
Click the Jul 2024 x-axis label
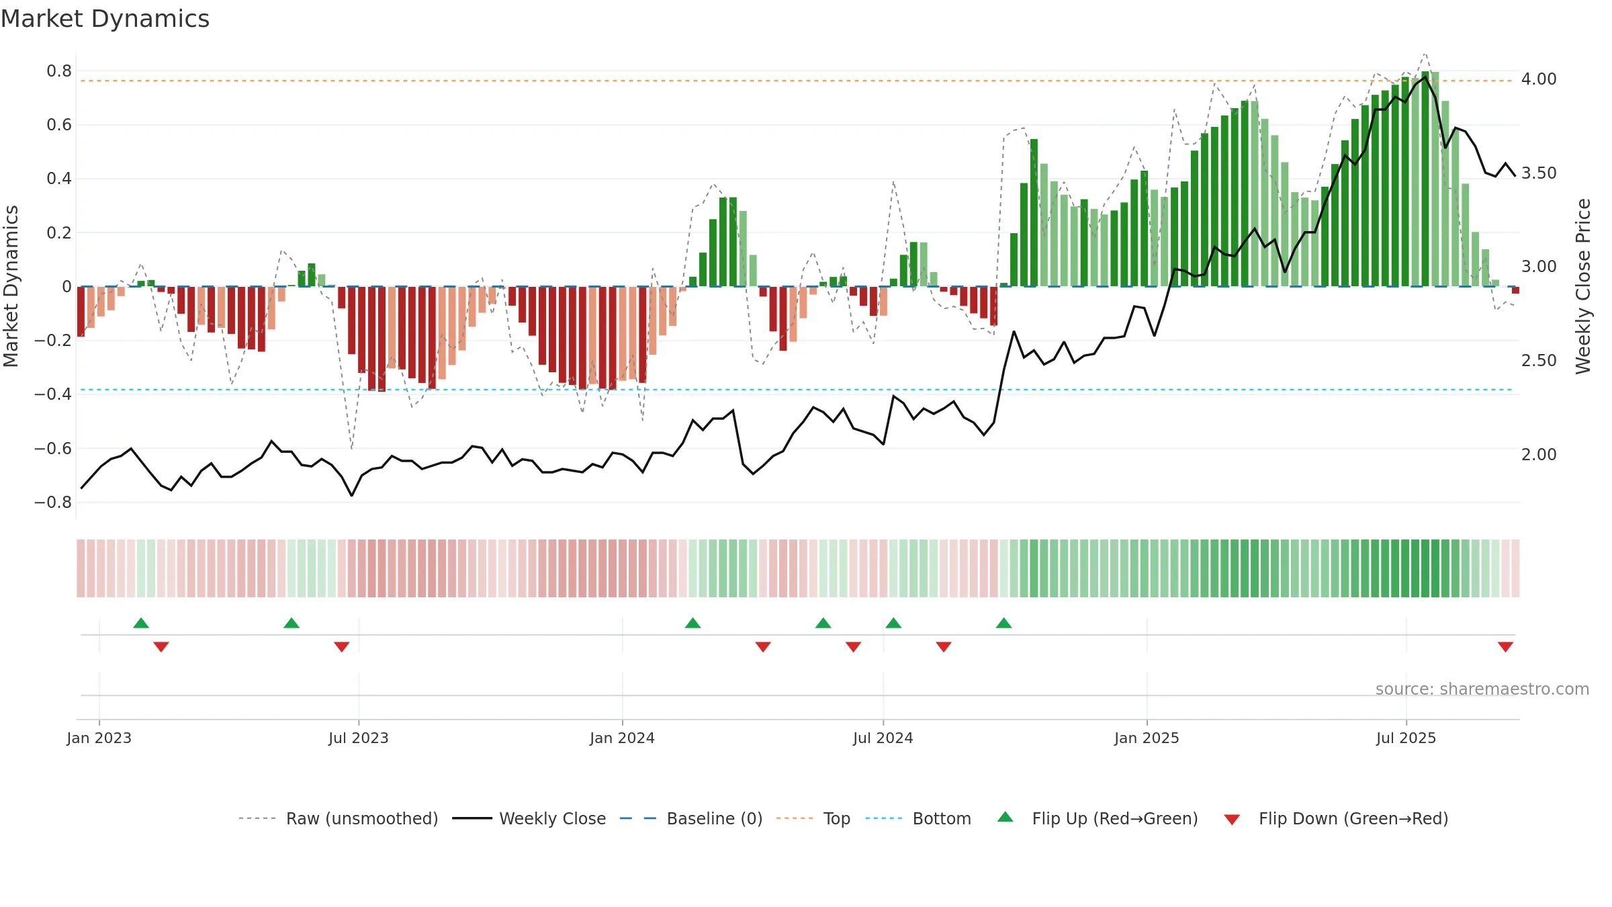[x=883, y=738]
